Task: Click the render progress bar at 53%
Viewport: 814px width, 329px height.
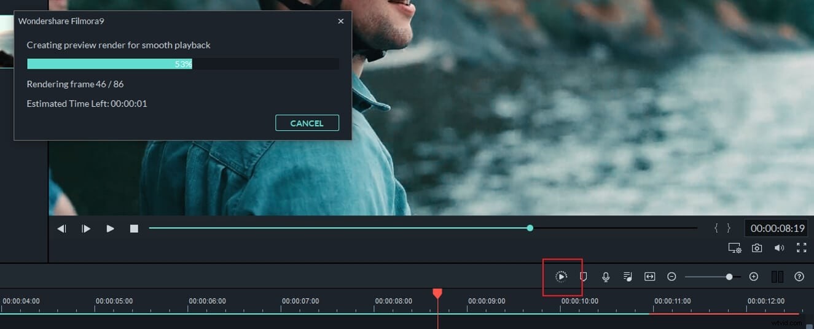Action: tap(183, 64)
